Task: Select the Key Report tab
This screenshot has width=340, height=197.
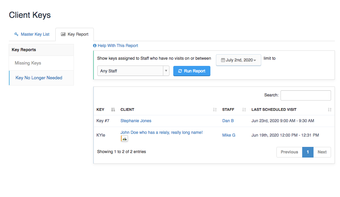Action: [75, 34]
